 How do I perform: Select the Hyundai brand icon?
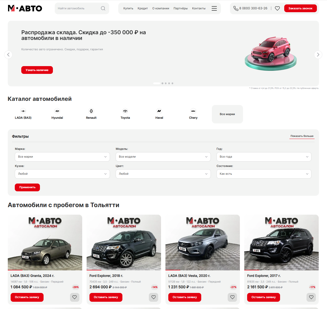[57, 111]
